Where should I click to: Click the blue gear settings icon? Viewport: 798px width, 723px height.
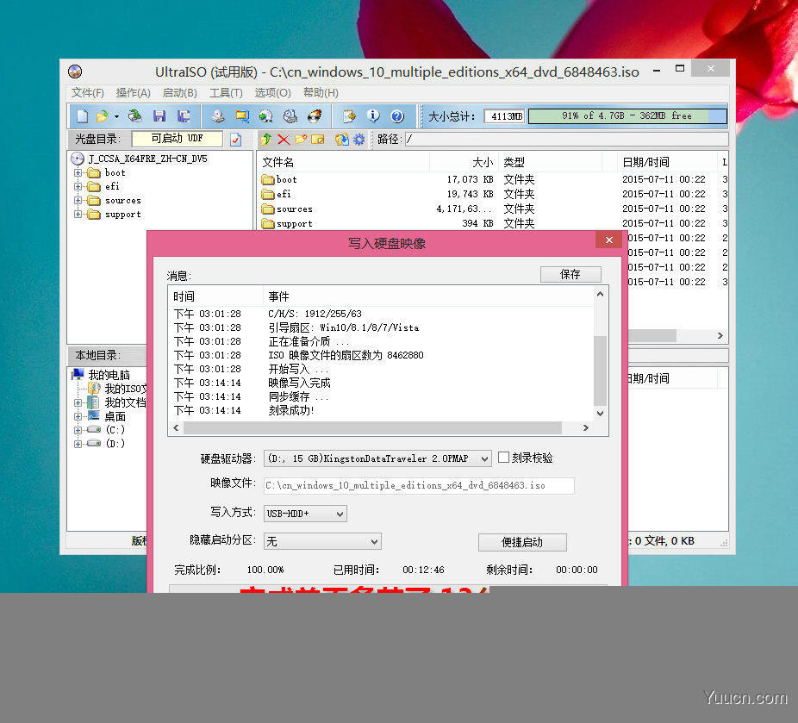coord(358,139)
